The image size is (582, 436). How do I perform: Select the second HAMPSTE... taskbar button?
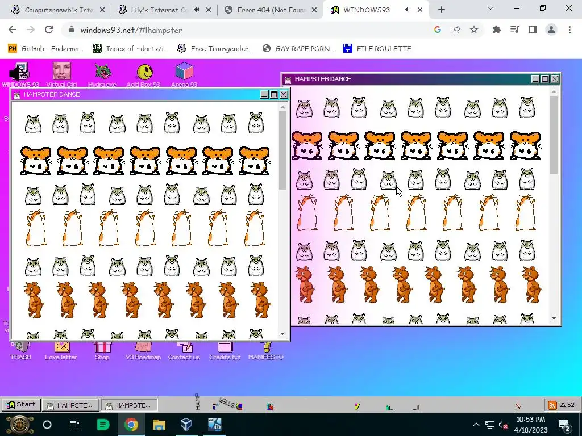[129, 405]
